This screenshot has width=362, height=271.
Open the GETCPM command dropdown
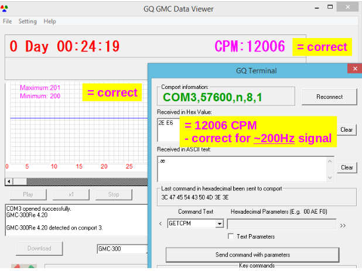click(220, 223)
